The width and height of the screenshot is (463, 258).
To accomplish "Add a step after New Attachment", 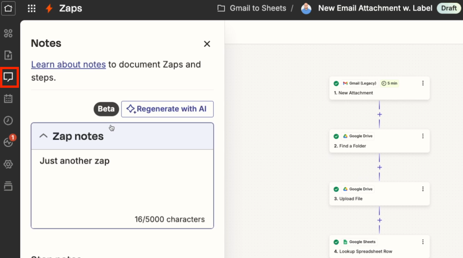I will (x=380, y=115).
